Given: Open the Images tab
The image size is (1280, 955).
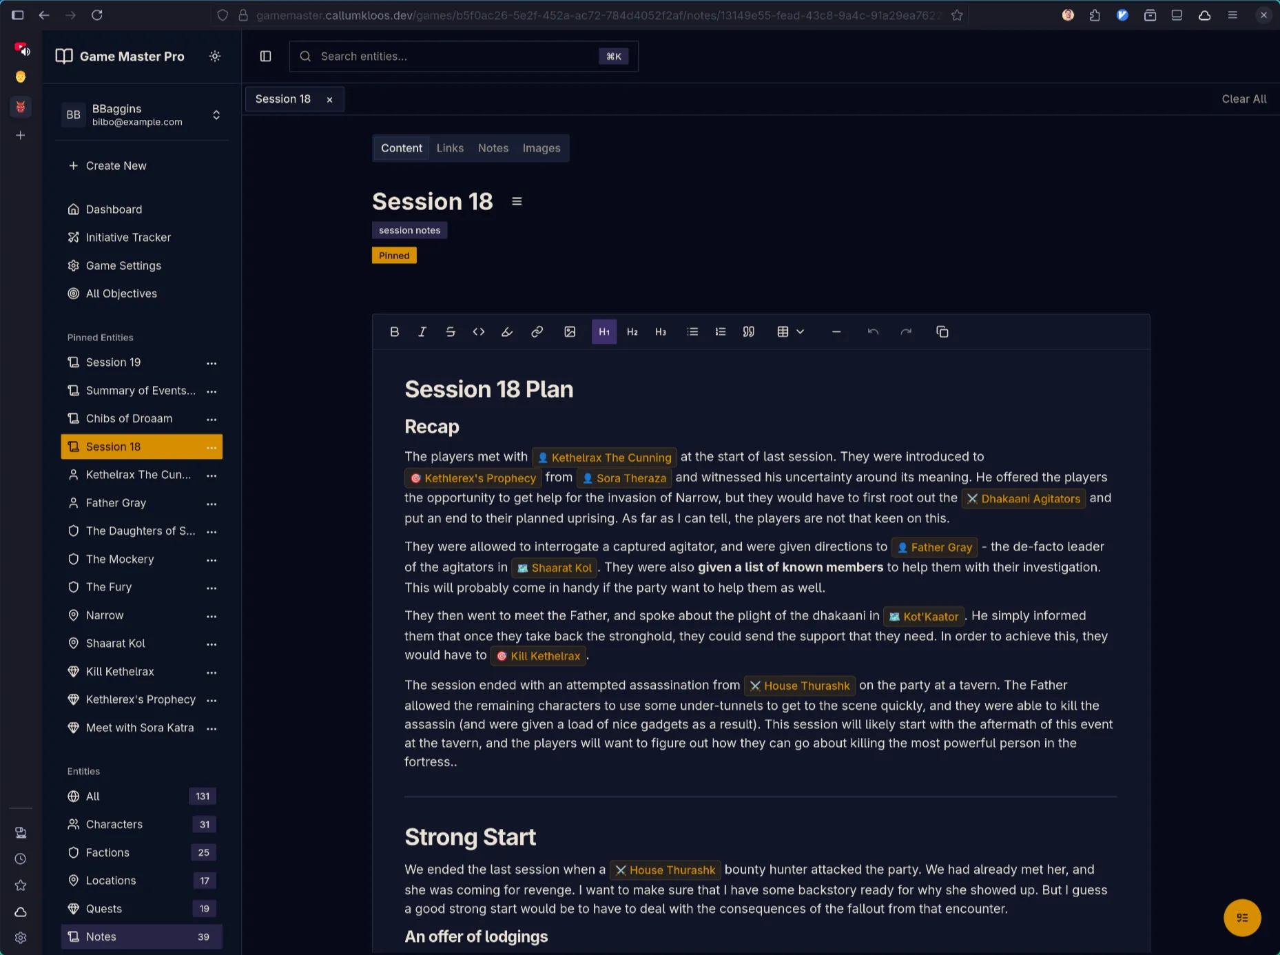Looking at the screenshot, I should point(541,147).
